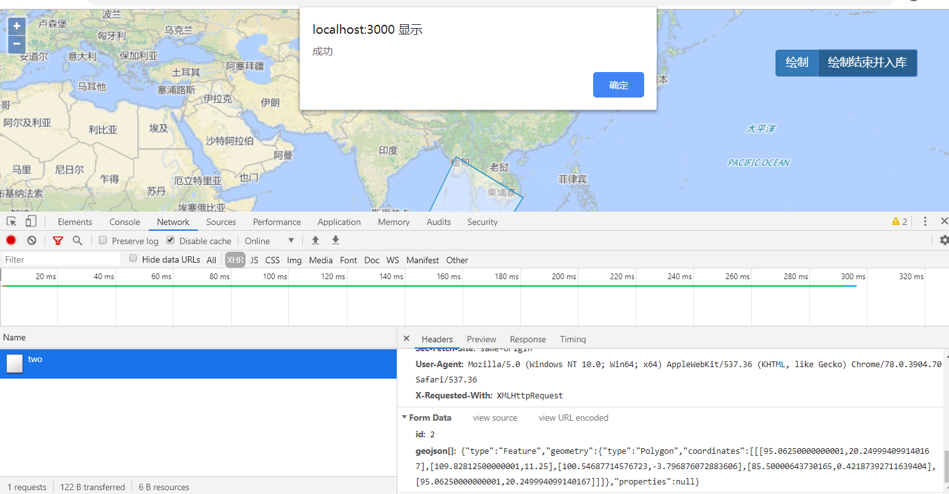Filter requests by Other type
949x494 pixels.
[457, 259]
